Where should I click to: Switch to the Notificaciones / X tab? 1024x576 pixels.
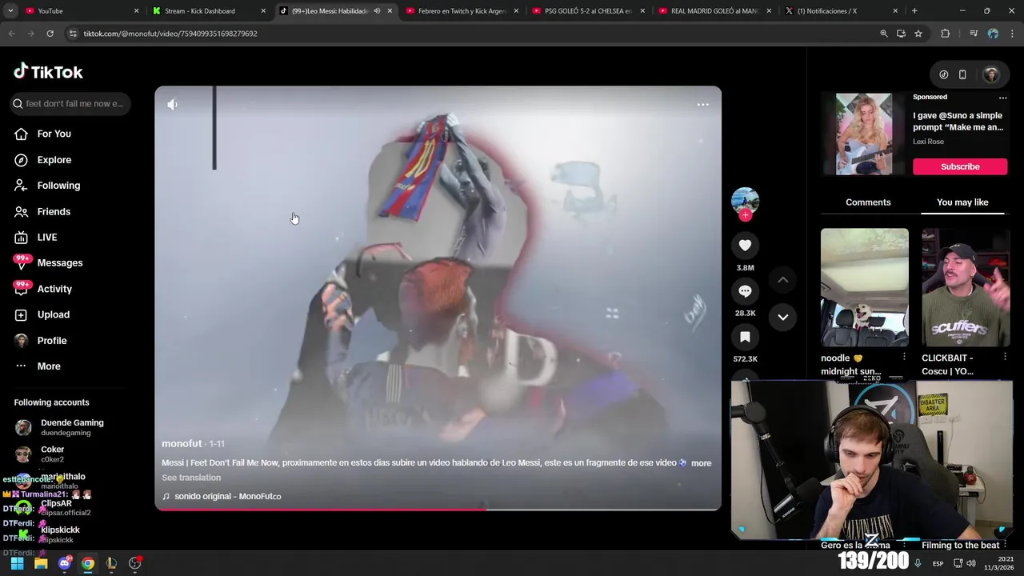(x=841, y=11)
